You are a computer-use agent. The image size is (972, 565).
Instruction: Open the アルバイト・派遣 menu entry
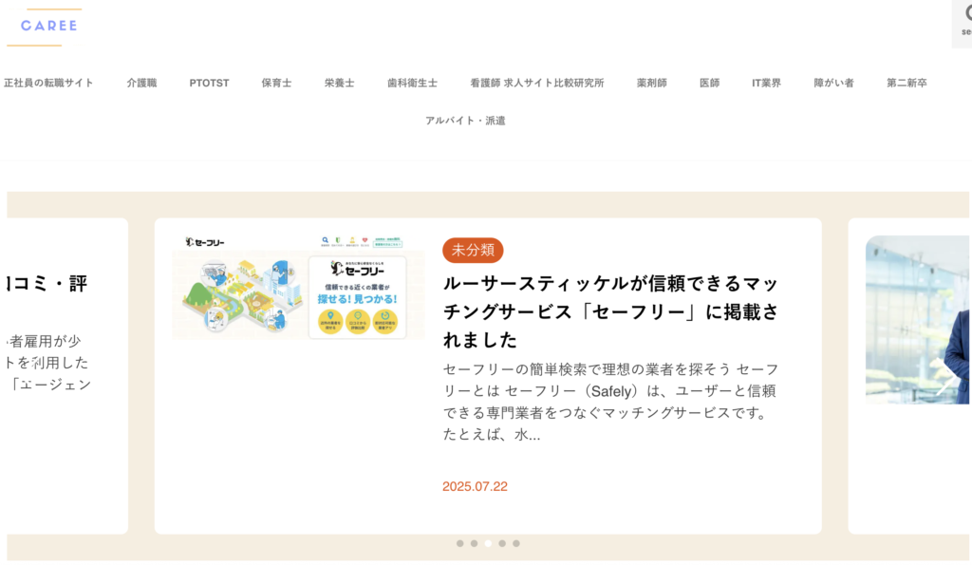(465, 121)
